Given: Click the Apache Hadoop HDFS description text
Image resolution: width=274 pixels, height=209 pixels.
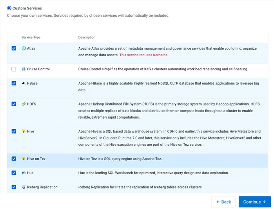Looking at the screenshot, I should (x=169, y=111).
